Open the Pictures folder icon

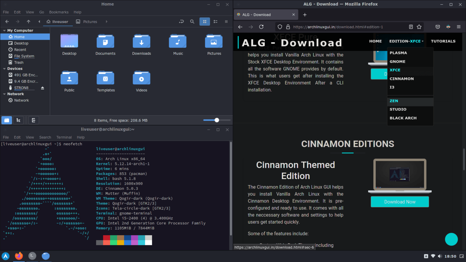(x=214, y=41)
